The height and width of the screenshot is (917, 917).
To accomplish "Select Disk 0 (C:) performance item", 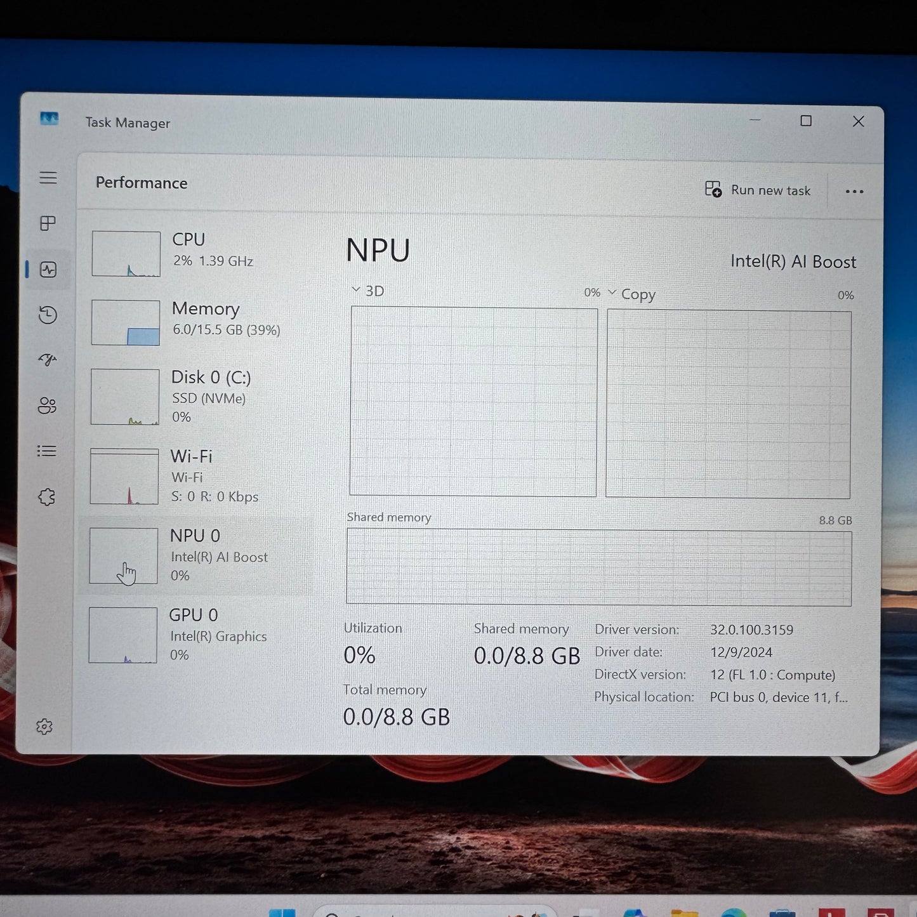I will [194, 397].
